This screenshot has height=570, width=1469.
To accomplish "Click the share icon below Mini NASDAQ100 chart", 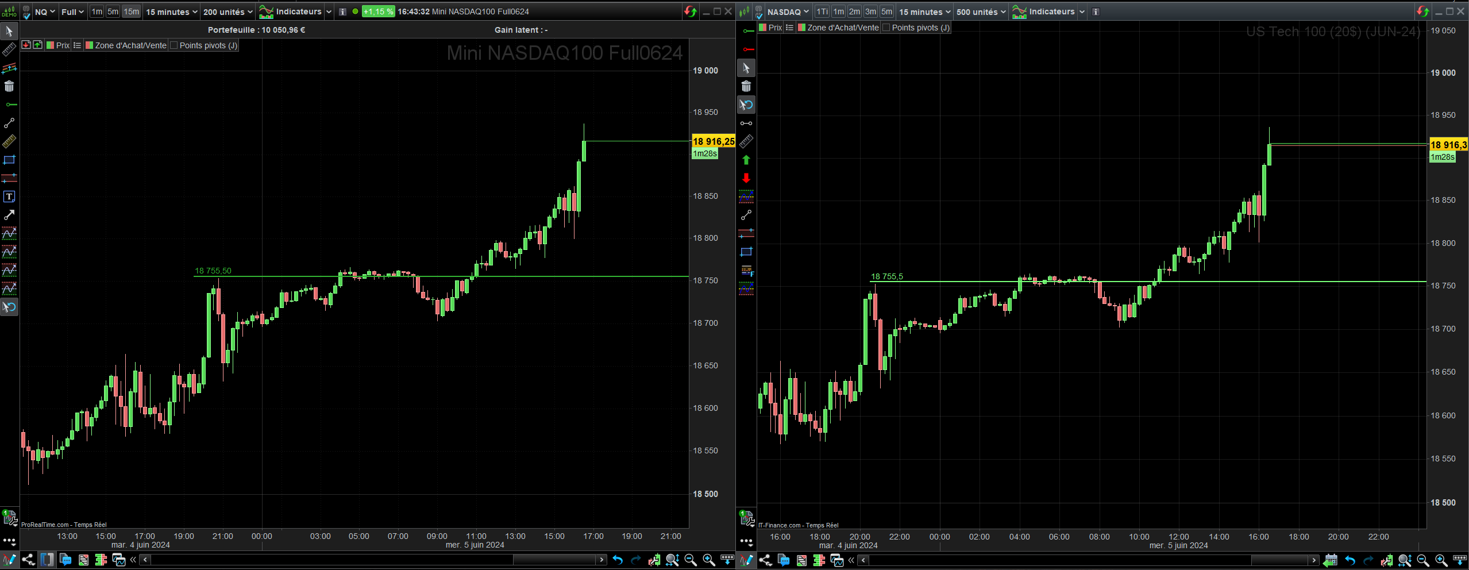I will click(x=28, y=560).
